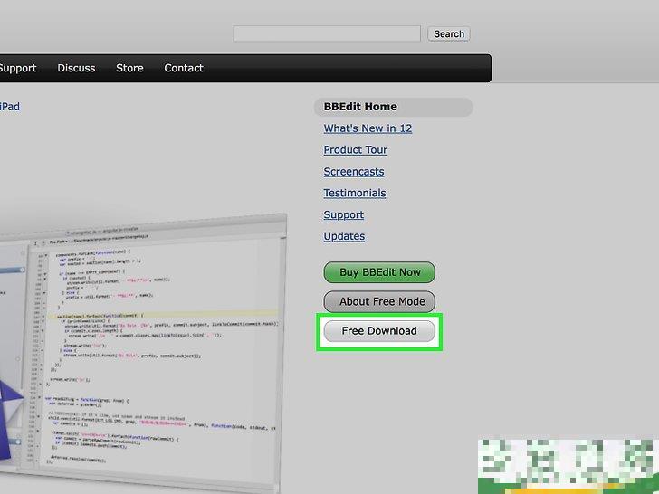This screenshot has height=494, width=659.
Task: Open the What's New in 12 link
Action: tap(368, 128)
